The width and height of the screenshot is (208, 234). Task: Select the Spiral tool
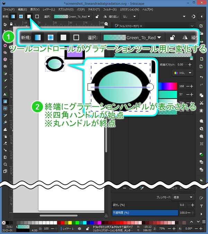[x=5, y=67]
